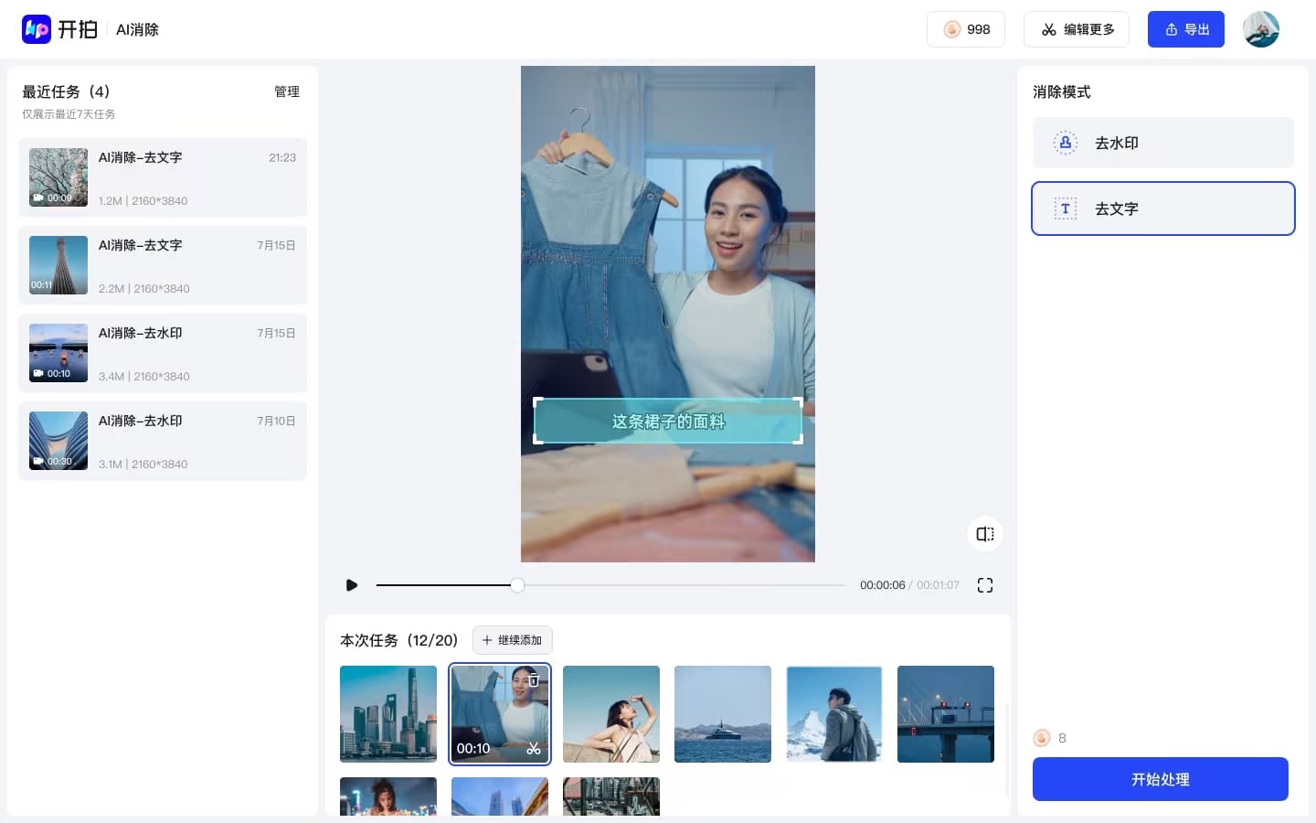Click the user profile avatar

coord(1261,29)
